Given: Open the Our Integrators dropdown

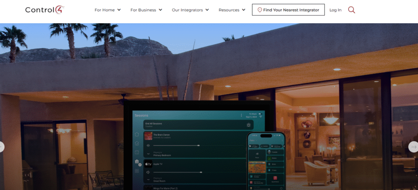Looking at the screenshot, I should [x=190, y=10].
